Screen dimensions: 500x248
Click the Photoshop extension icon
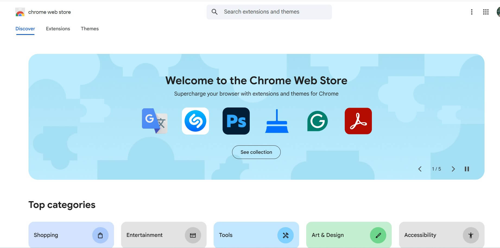tap(236, 121)
